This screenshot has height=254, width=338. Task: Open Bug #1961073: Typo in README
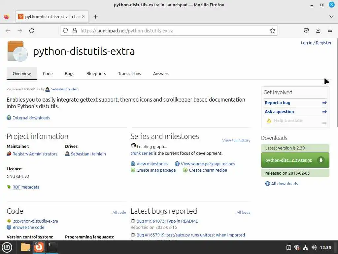pos(167,221)
